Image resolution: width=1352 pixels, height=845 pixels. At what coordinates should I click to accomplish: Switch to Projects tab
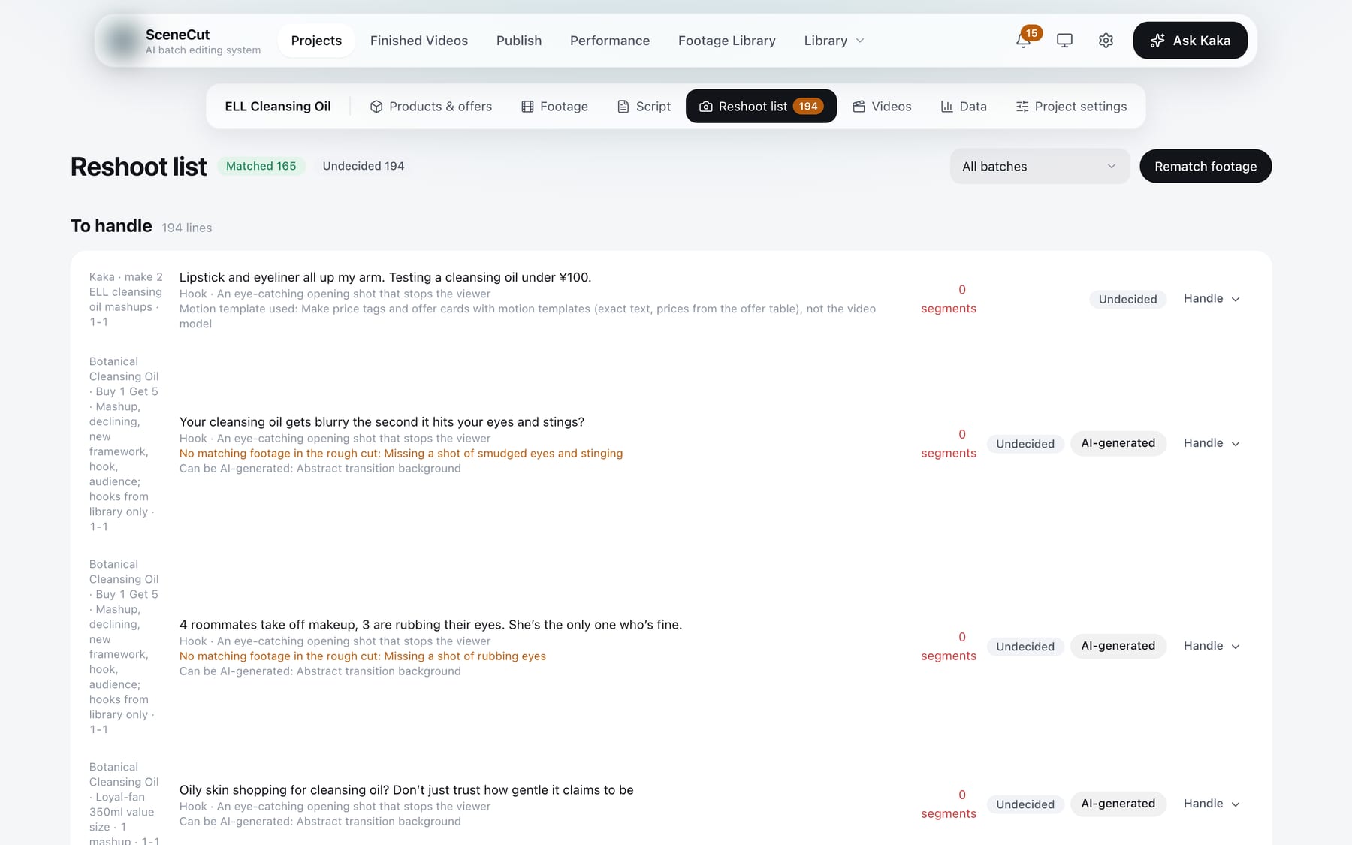click(316, 41)
